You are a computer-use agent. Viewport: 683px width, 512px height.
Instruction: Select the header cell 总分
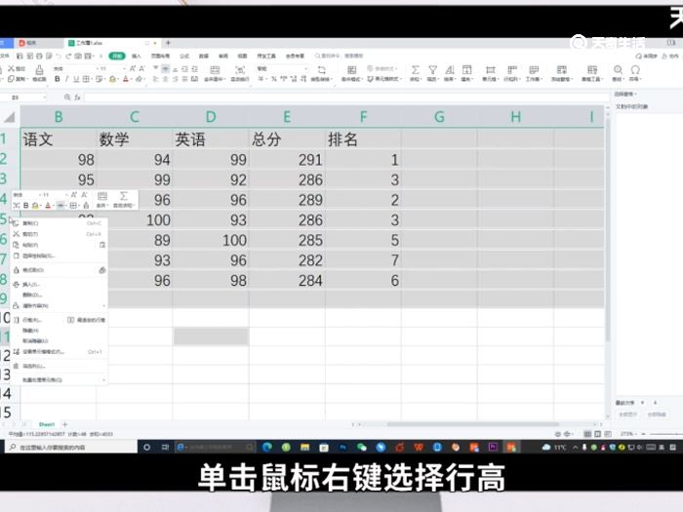coord(287,139)
